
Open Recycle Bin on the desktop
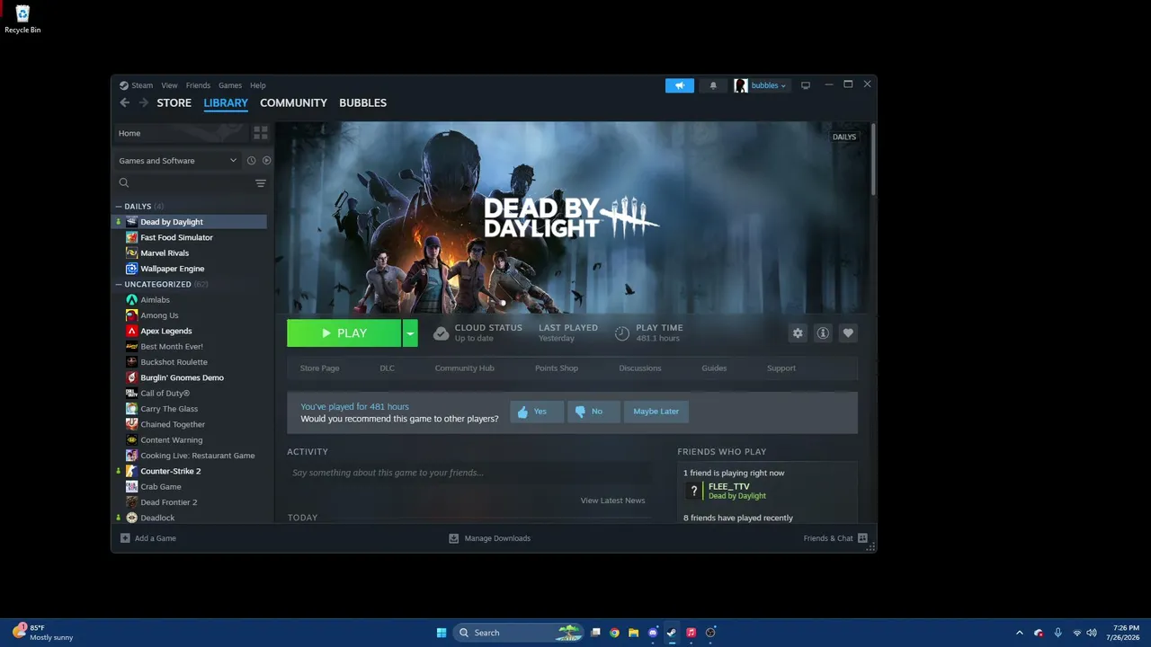coord(22,19)
